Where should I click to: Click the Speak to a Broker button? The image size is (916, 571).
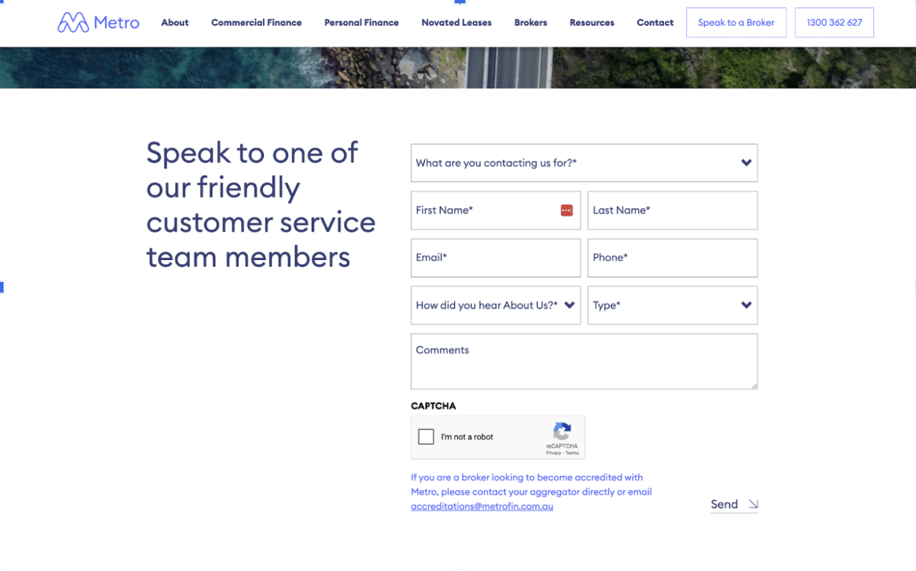point(736,22)
